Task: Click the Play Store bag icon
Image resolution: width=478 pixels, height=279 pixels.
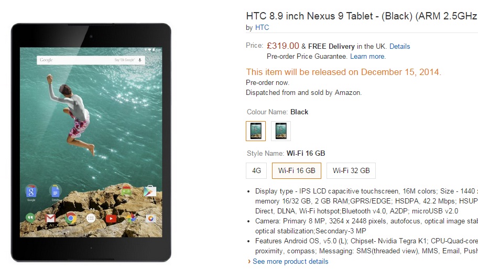Action: (x=150, y=191)
